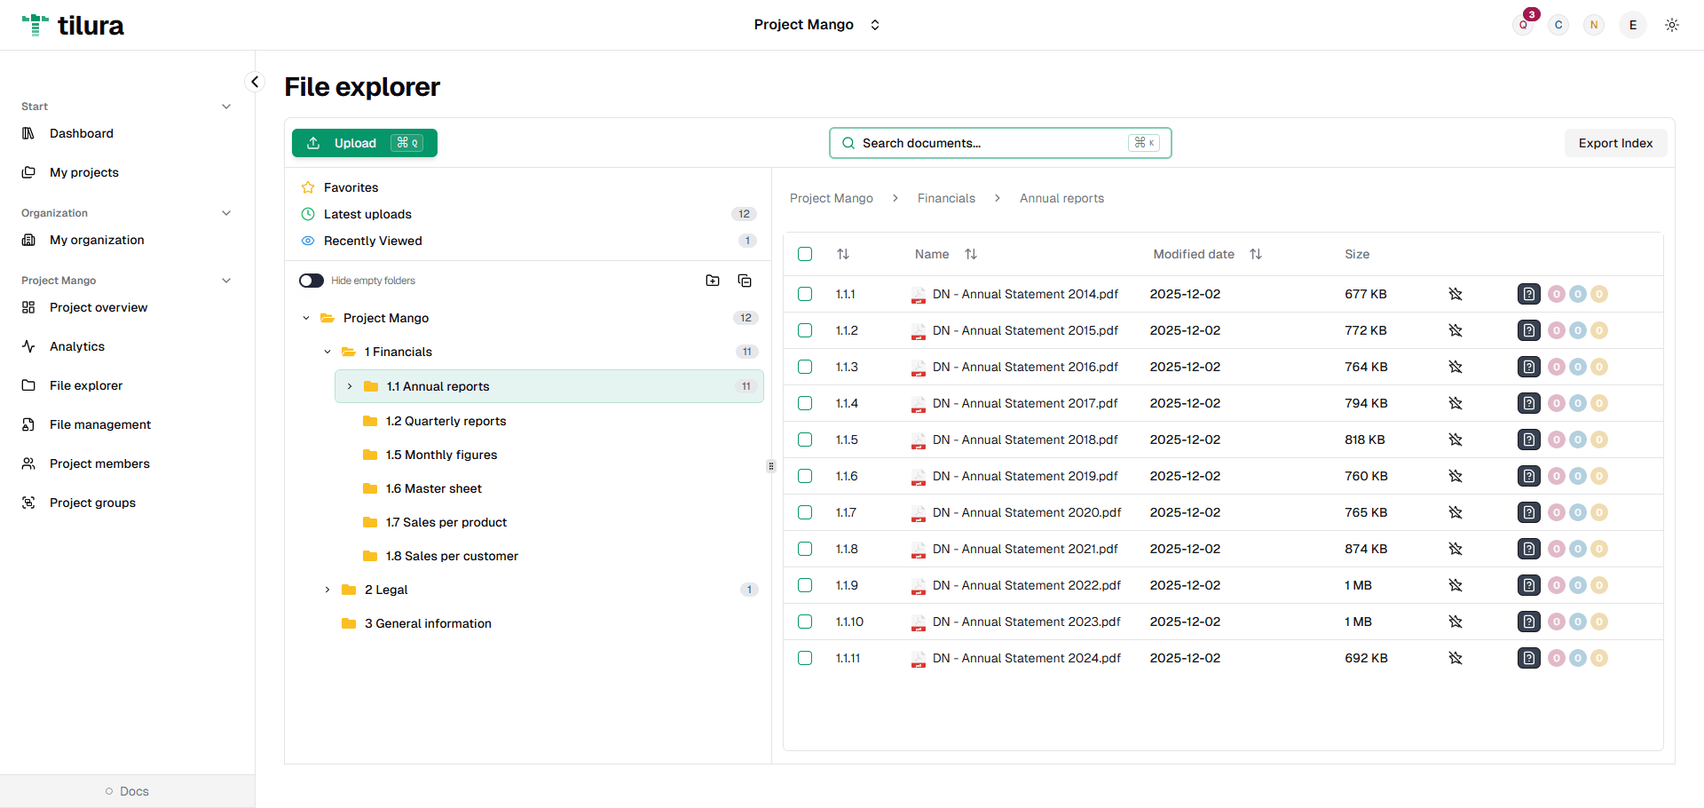Open the Project Mango project switcher
Viewport: 1704px width, 808px height.
(x=817, y=24)
